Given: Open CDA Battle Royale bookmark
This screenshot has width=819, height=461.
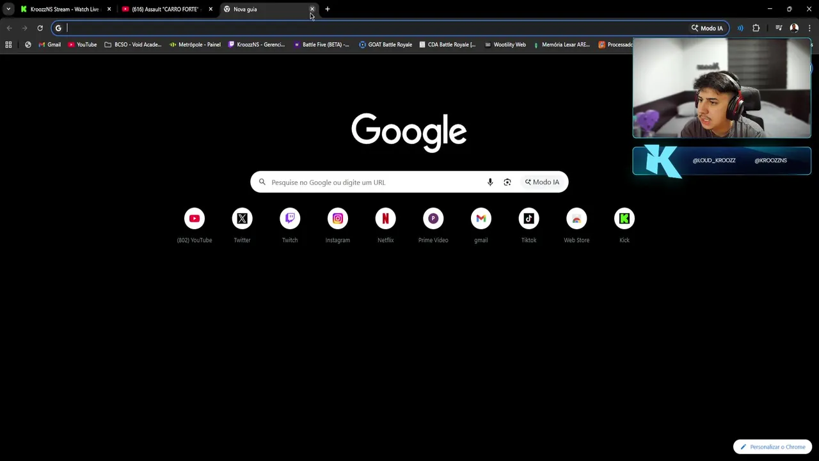Looking at the screenshot, I should tap(447, 45).
